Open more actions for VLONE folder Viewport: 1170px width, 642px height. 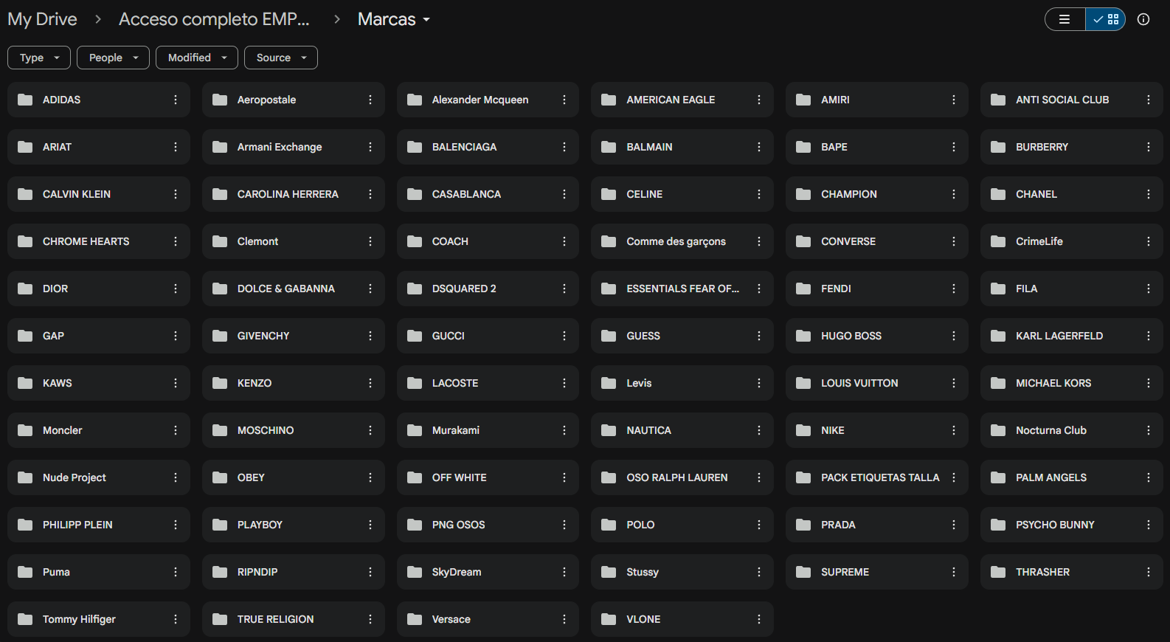point(759,619)
